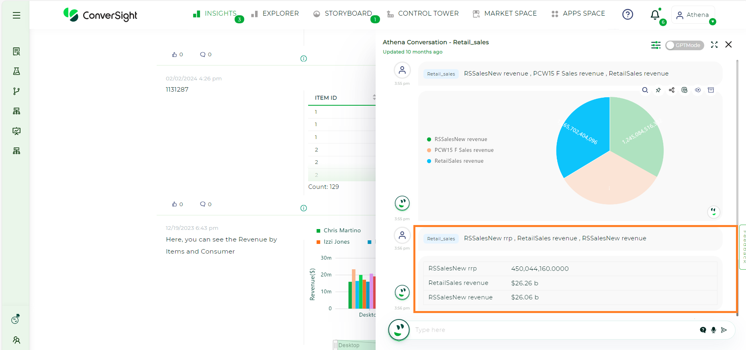Open the upper hierarchy icon in sidebar

(16, 111)
